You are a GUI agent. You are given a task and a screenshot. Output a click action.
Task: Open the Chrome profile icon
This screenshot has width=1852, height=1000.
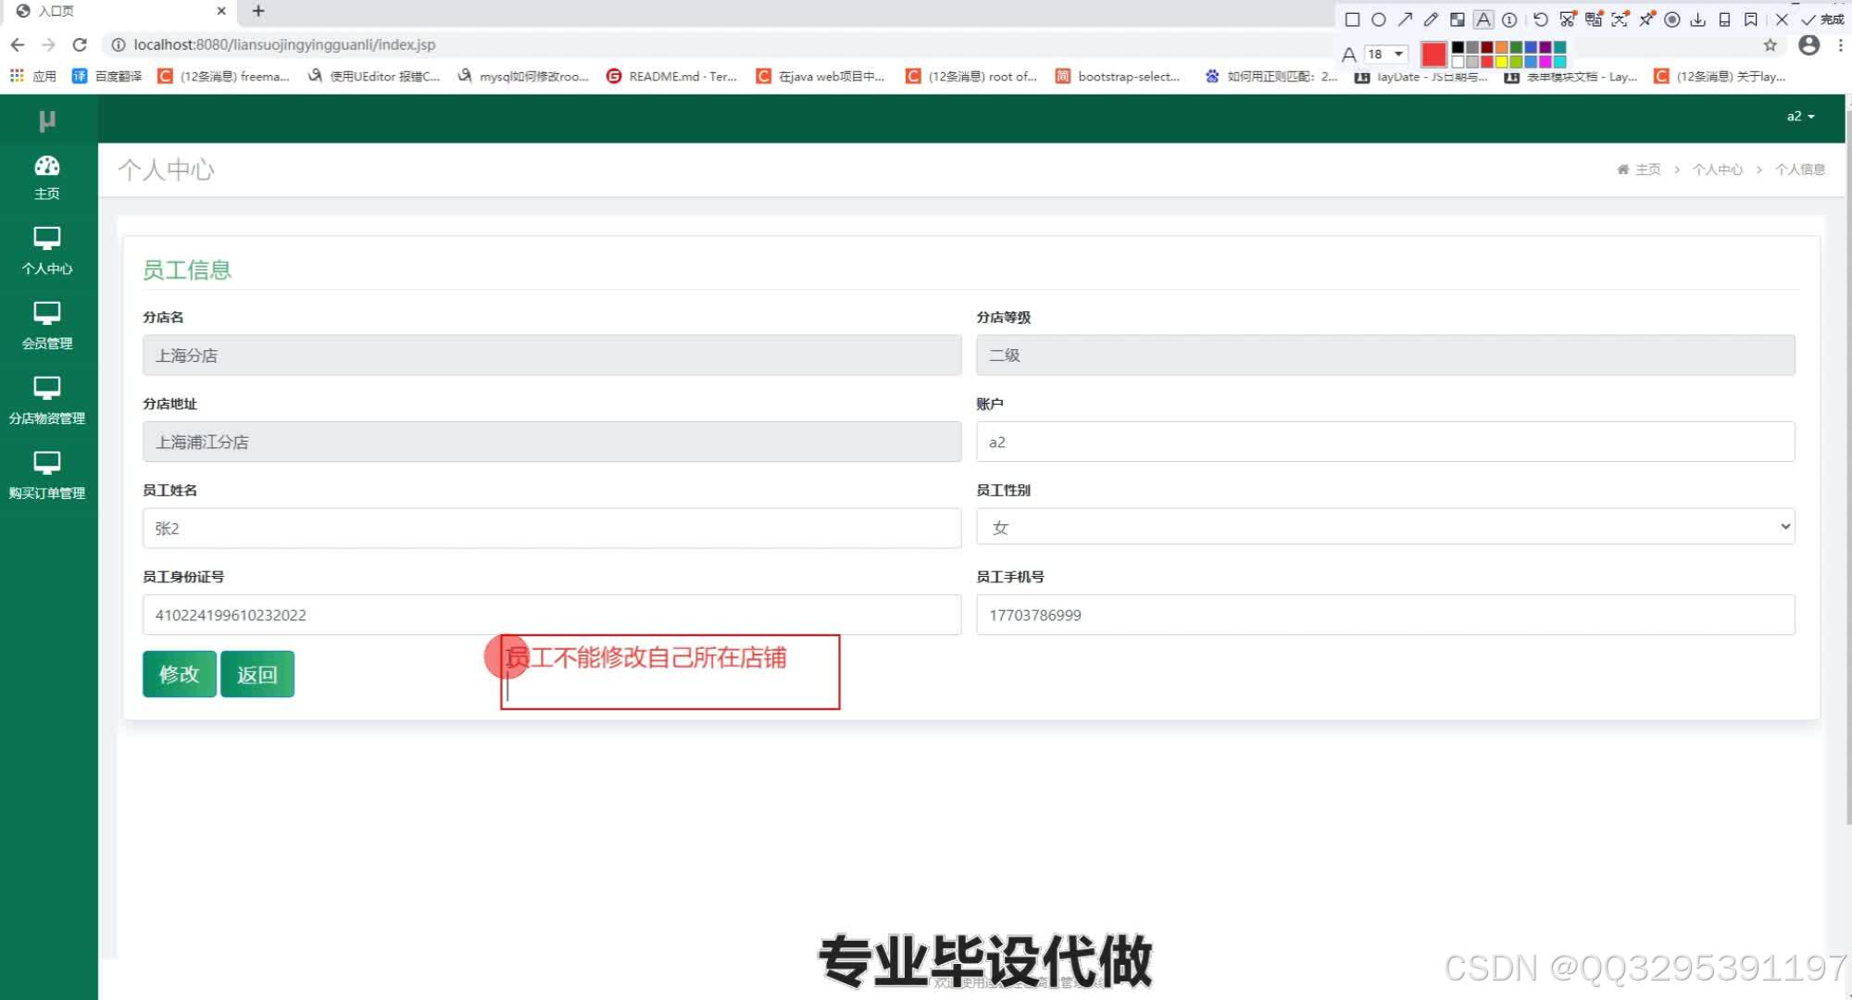coord(1808,44)
